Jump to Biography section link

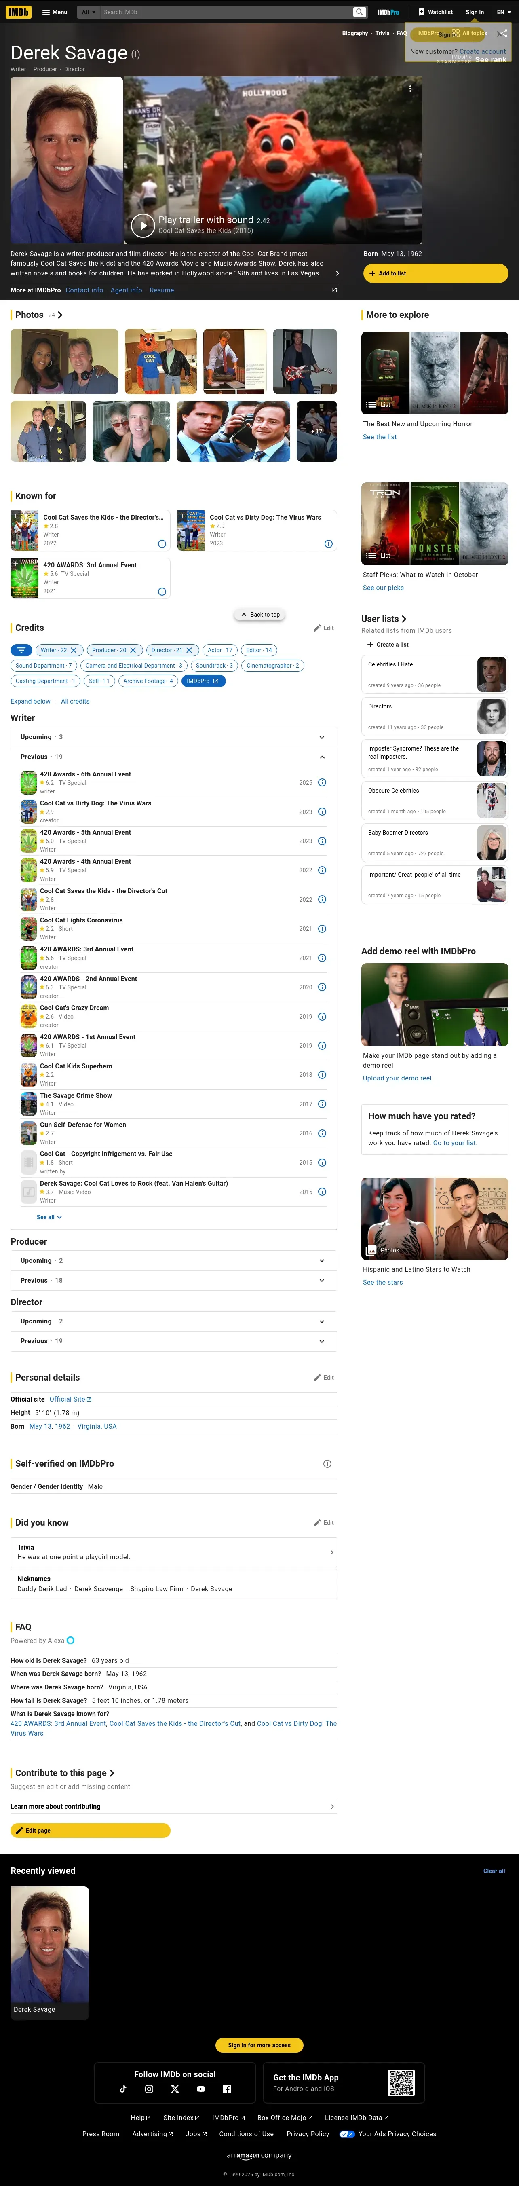(354, 33)
